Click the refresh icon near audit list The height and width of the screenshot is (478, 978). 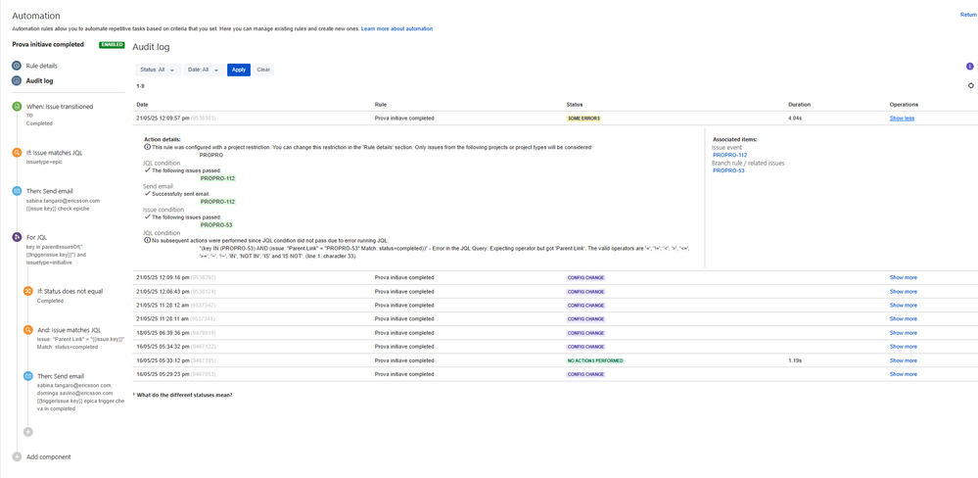point(970,85)
